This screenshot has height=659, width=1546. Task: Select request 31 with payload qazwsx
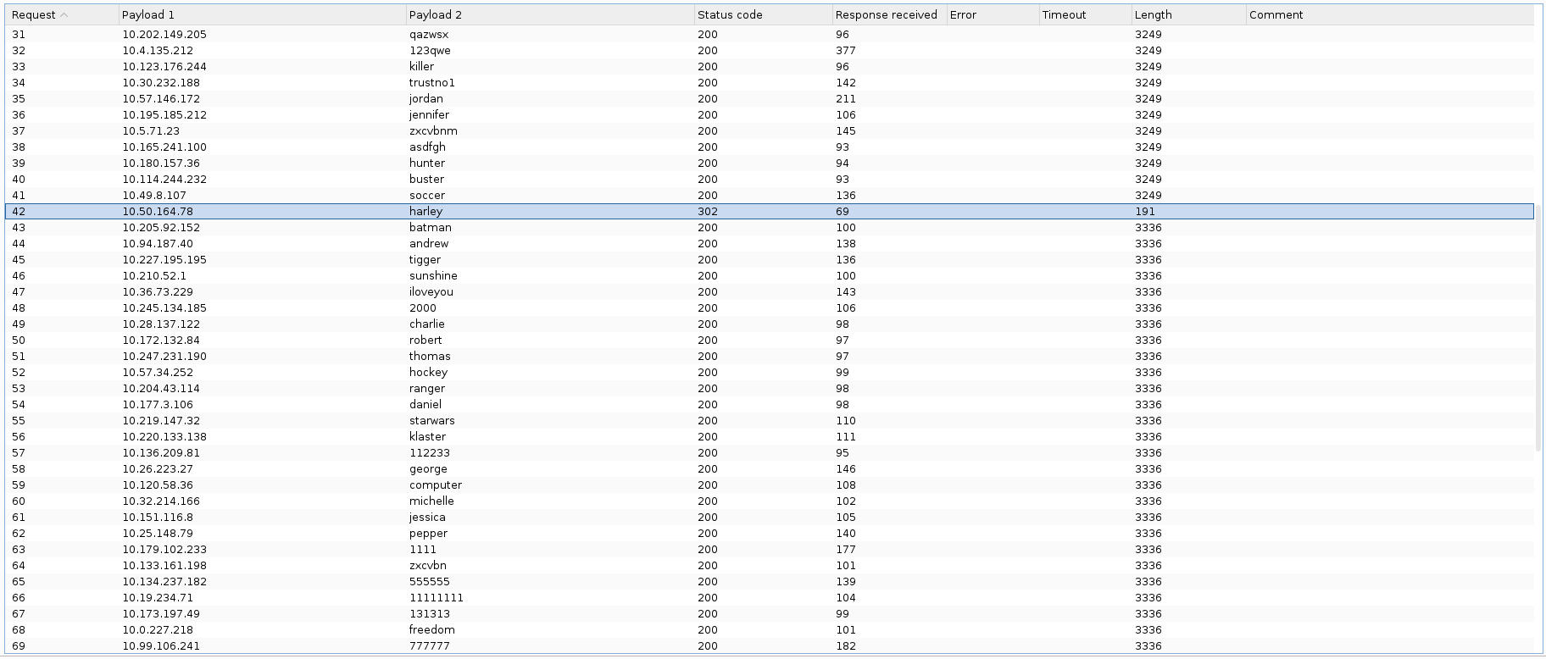[x=428, y=35]
